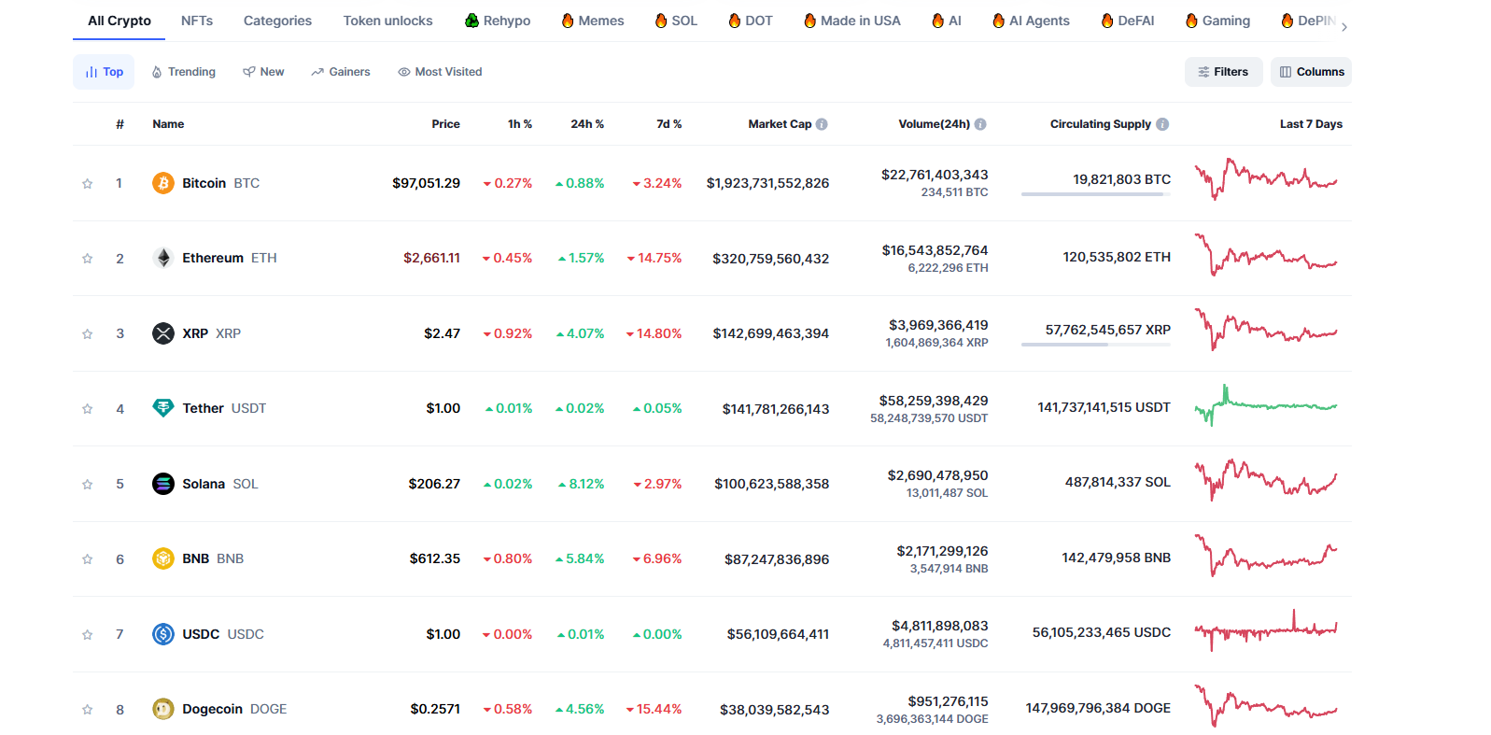Go to Token unlocks tab
Screen dimensions: 1491x735
click(387, 21)
